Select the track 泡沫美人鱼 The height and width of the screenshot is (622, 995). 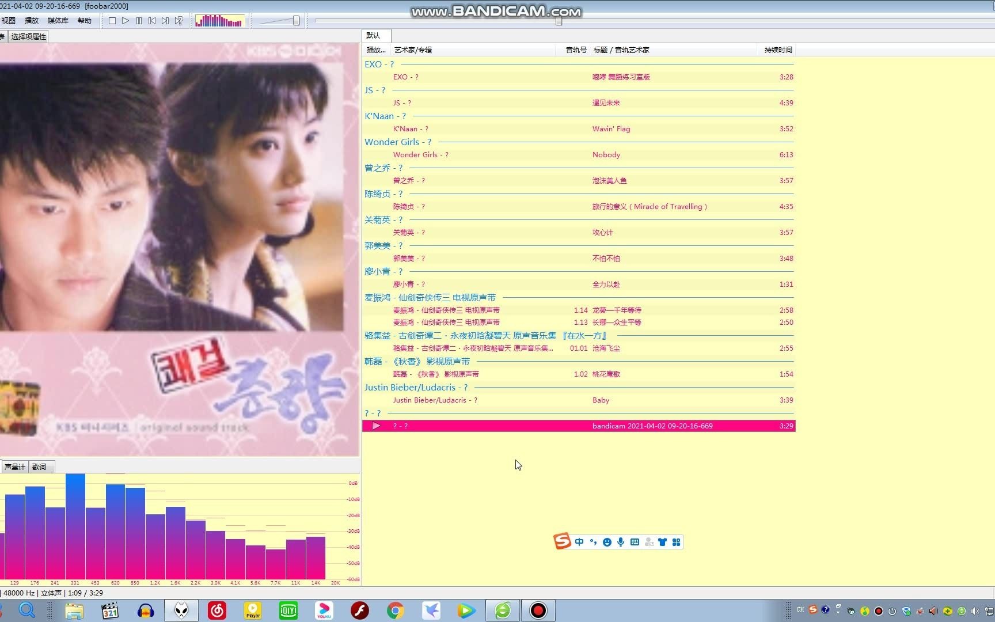pos(579,181)
